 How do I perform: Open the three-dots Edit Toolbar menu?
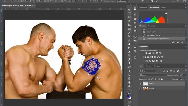point(129,90)
